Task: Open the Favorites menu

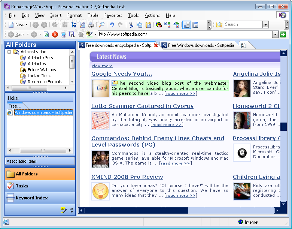Action: [x=113, y=15]
